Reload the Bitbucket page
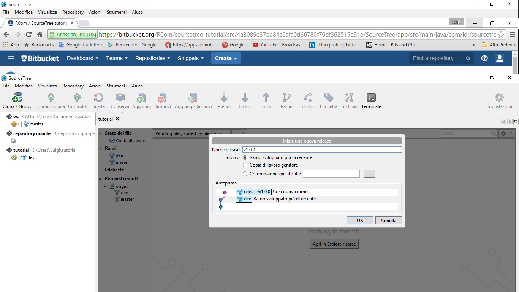 point(28,34)
